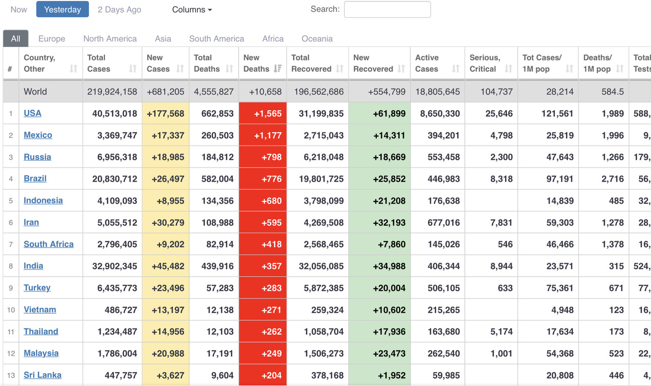
Task: Focus the Search input field
Action: (388, 9)
